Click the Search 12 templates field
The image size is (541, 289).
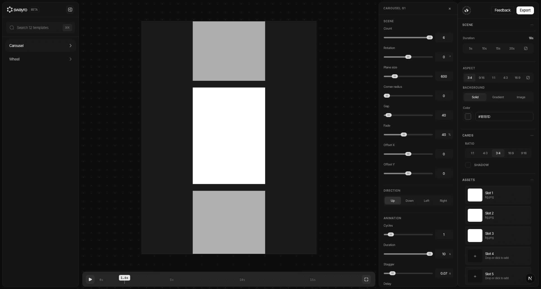[40, 28]
